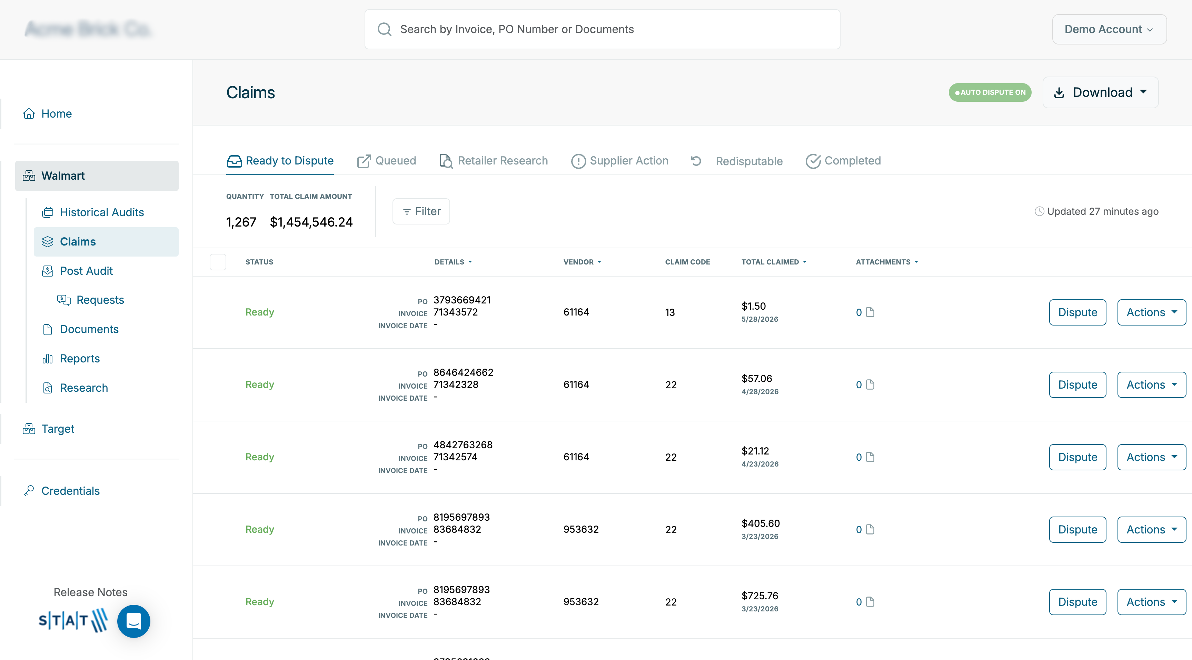The height and width of the screenshot is (660, 1192).
Task: Click the Historical Audits calendar icon
Action: click(47, 212)
